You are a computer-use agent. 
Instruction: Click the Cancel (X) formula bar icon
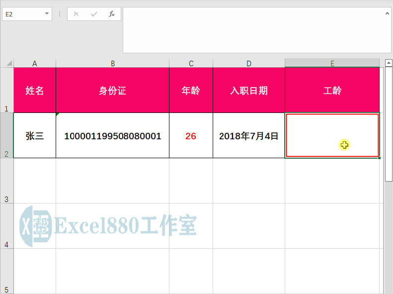pos(76,14)
